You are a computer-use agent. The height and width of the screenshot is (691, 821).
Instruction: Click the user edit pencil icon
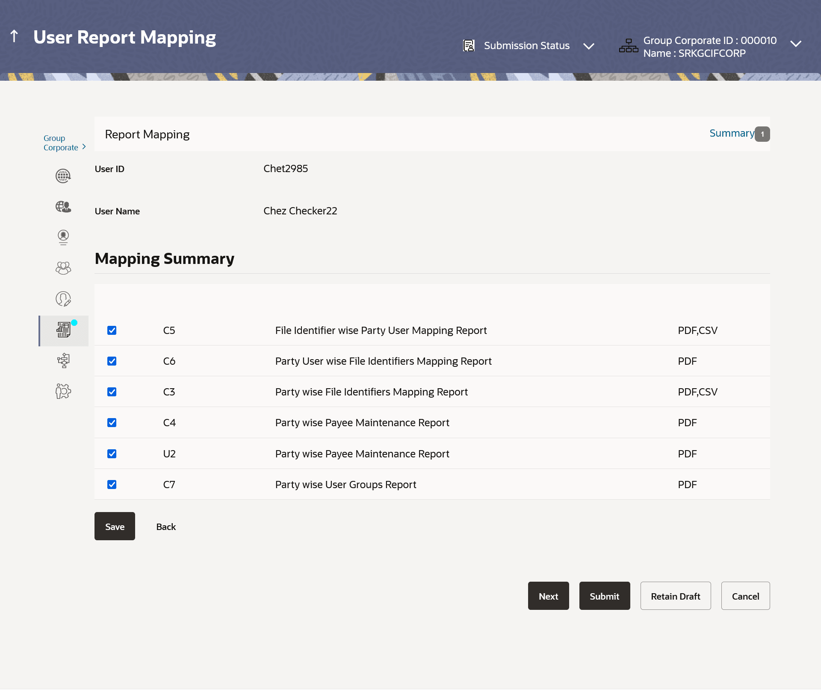63,299
